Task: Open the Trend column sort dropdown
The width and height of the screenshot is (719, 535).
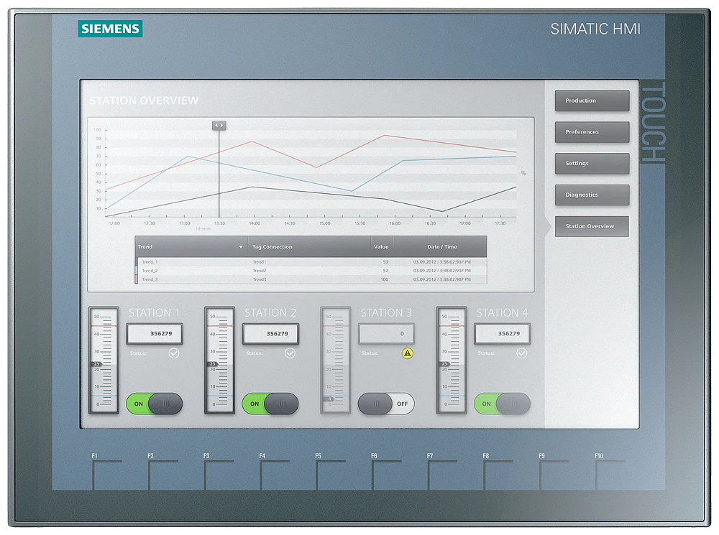Action: pos(242,247)
